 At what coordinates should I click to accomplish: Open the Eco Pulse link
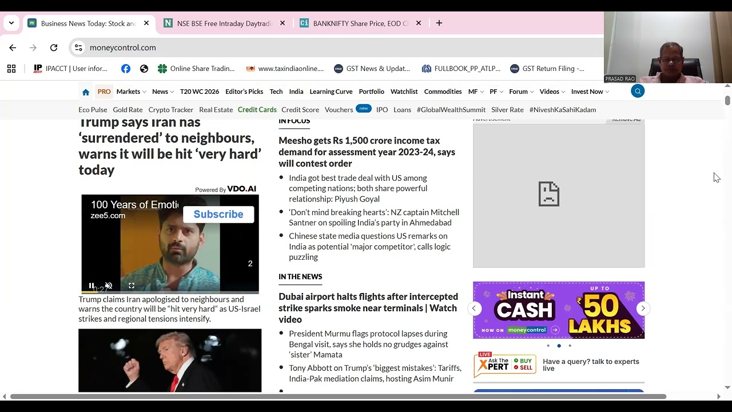click(x=93, y=110)
